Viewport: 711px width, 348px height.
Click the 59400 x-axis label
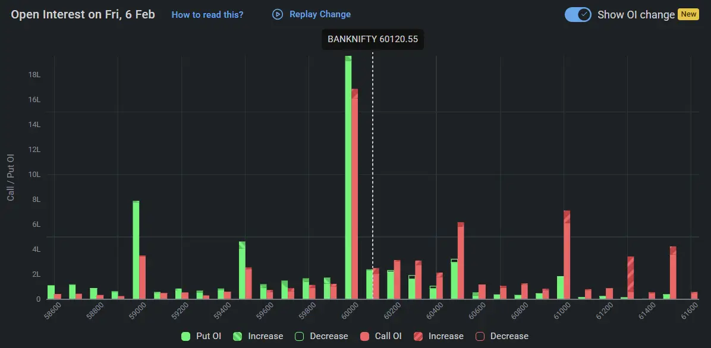(x=224, y=311)
